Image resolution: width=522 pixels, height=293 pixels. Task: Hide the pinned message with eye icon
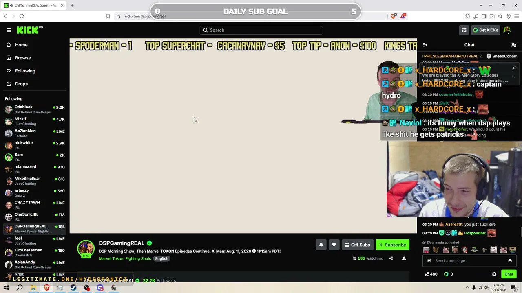click(514, 68)
